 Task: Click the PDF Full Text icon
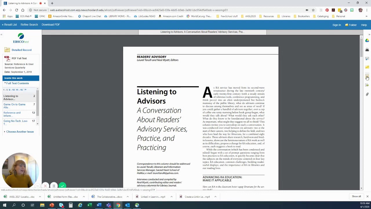point(7,58)
